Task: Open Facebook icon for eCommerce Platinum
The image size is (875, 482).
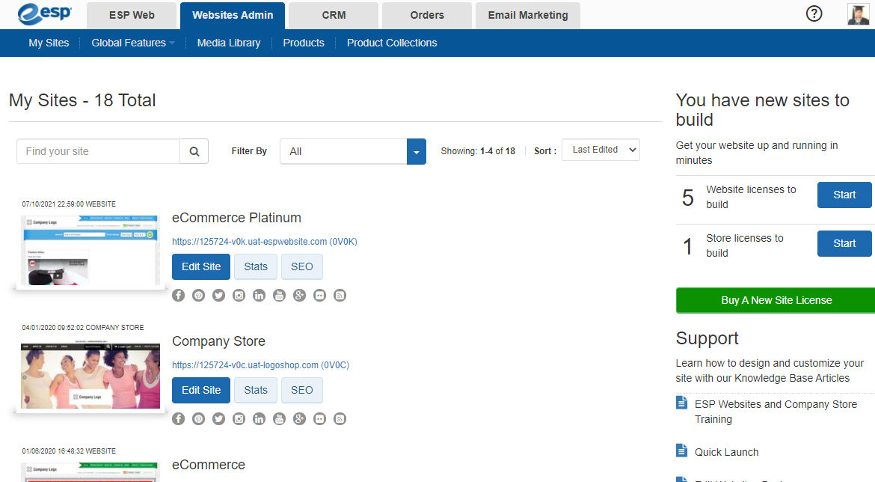Action: coord(179,296)
